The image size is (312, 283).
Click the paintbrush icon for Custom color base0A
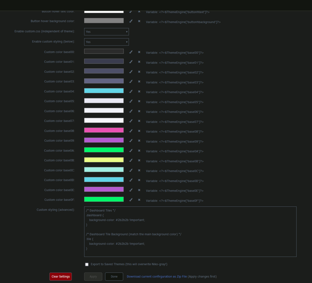(131, 151)
